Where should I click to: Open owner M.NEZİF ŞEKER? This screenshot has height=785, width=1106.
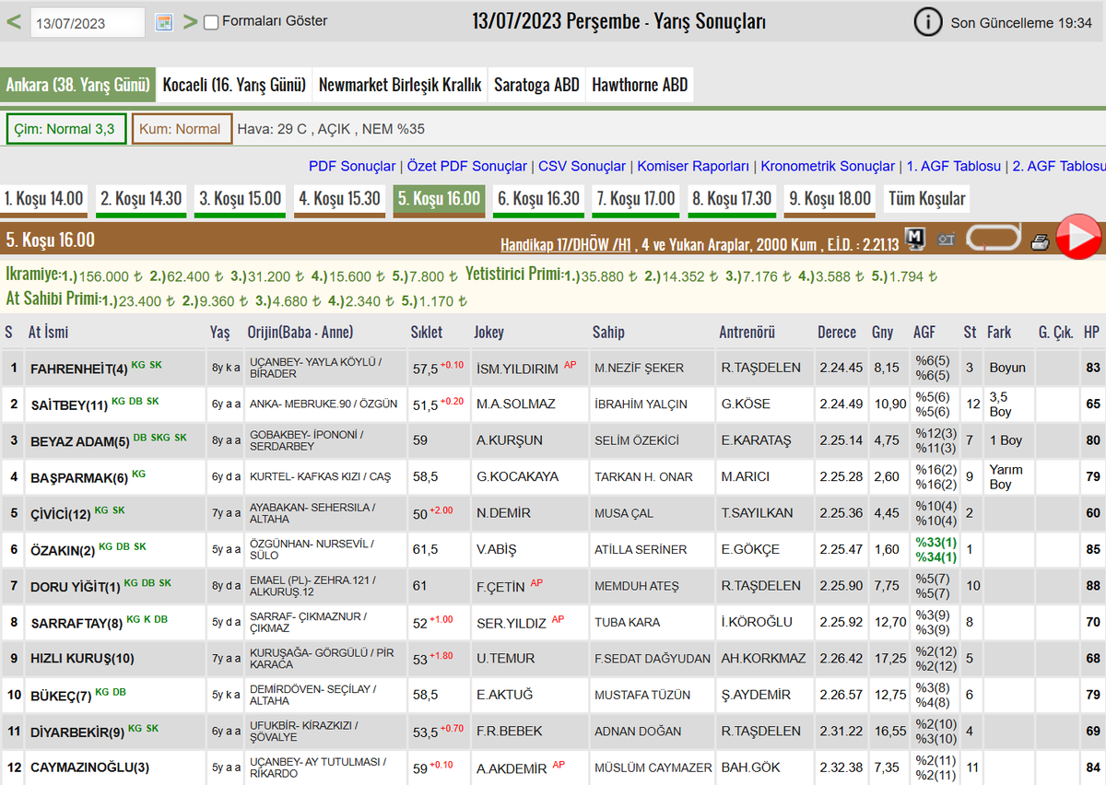pos(640,369)
